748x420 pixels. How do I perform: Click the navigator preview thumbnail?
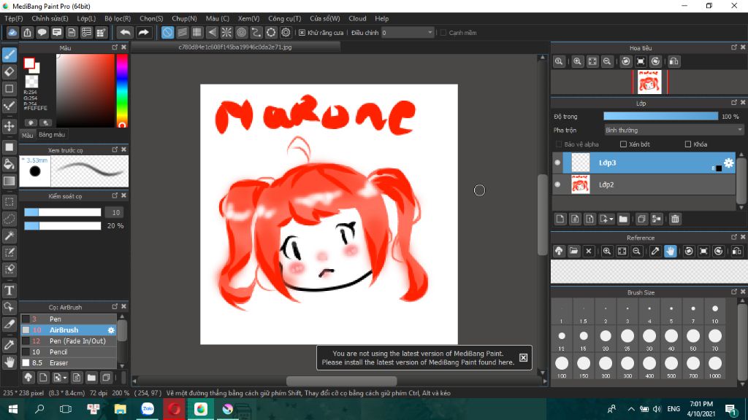pyautogui.click(x=649, y=82)
